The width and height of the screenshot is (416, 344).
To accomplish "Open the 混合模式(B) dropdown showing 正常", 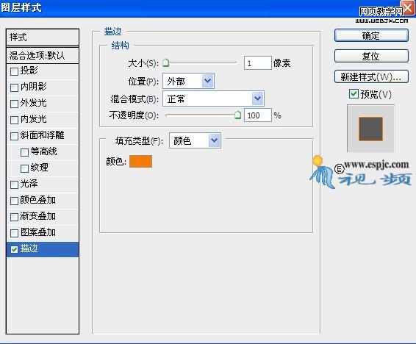I will click(213, 98).
